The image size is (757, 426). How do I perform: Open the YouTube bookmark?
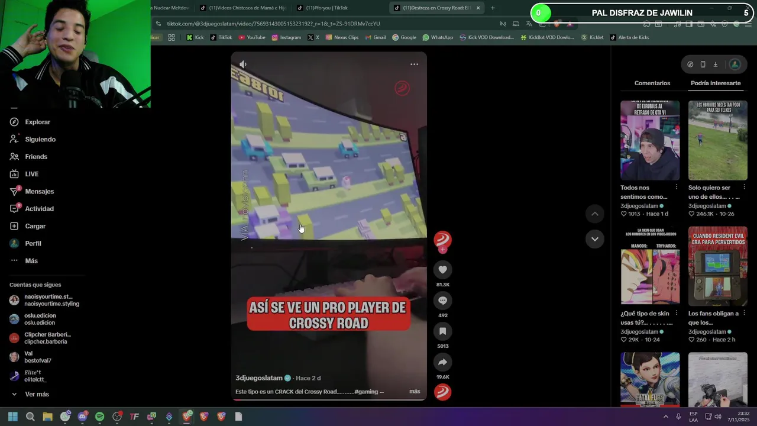tap(252, 37)
